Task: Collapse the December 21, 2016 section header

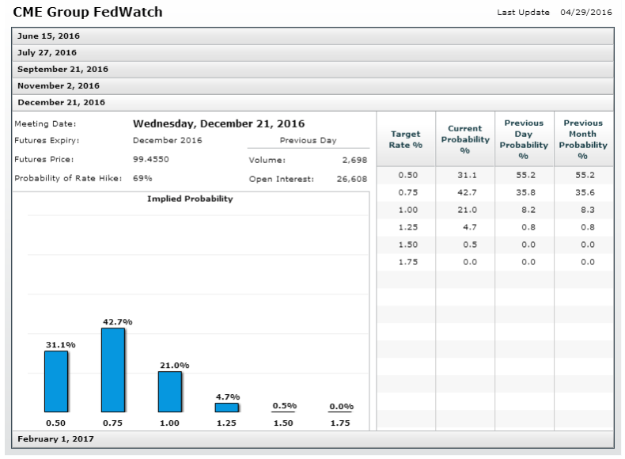Action: click(x=312, y=103)
